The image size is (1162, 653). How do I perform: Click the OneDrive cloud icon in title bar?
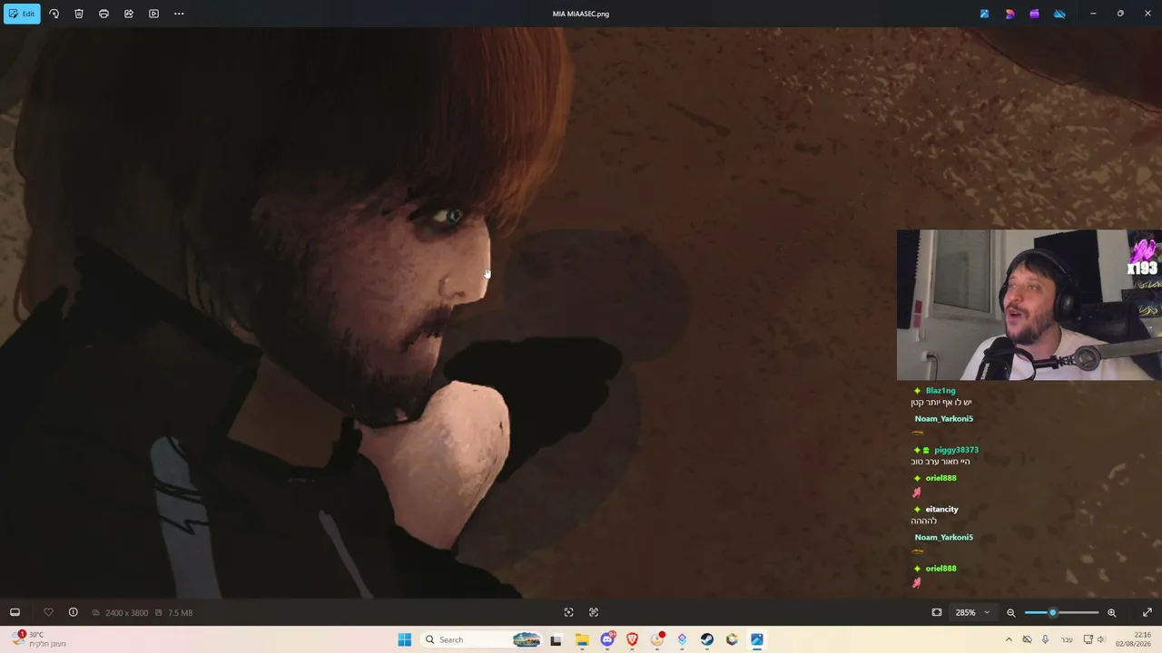point(1059,14)
